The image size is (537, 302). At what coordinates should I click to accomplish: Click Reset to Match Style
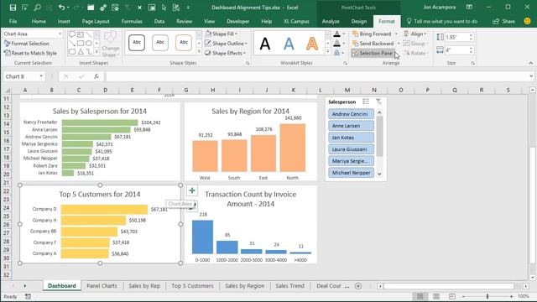30,53
